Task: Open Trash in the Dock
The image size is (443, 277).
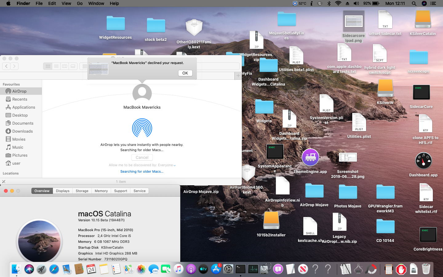Action: pos(426,269)
